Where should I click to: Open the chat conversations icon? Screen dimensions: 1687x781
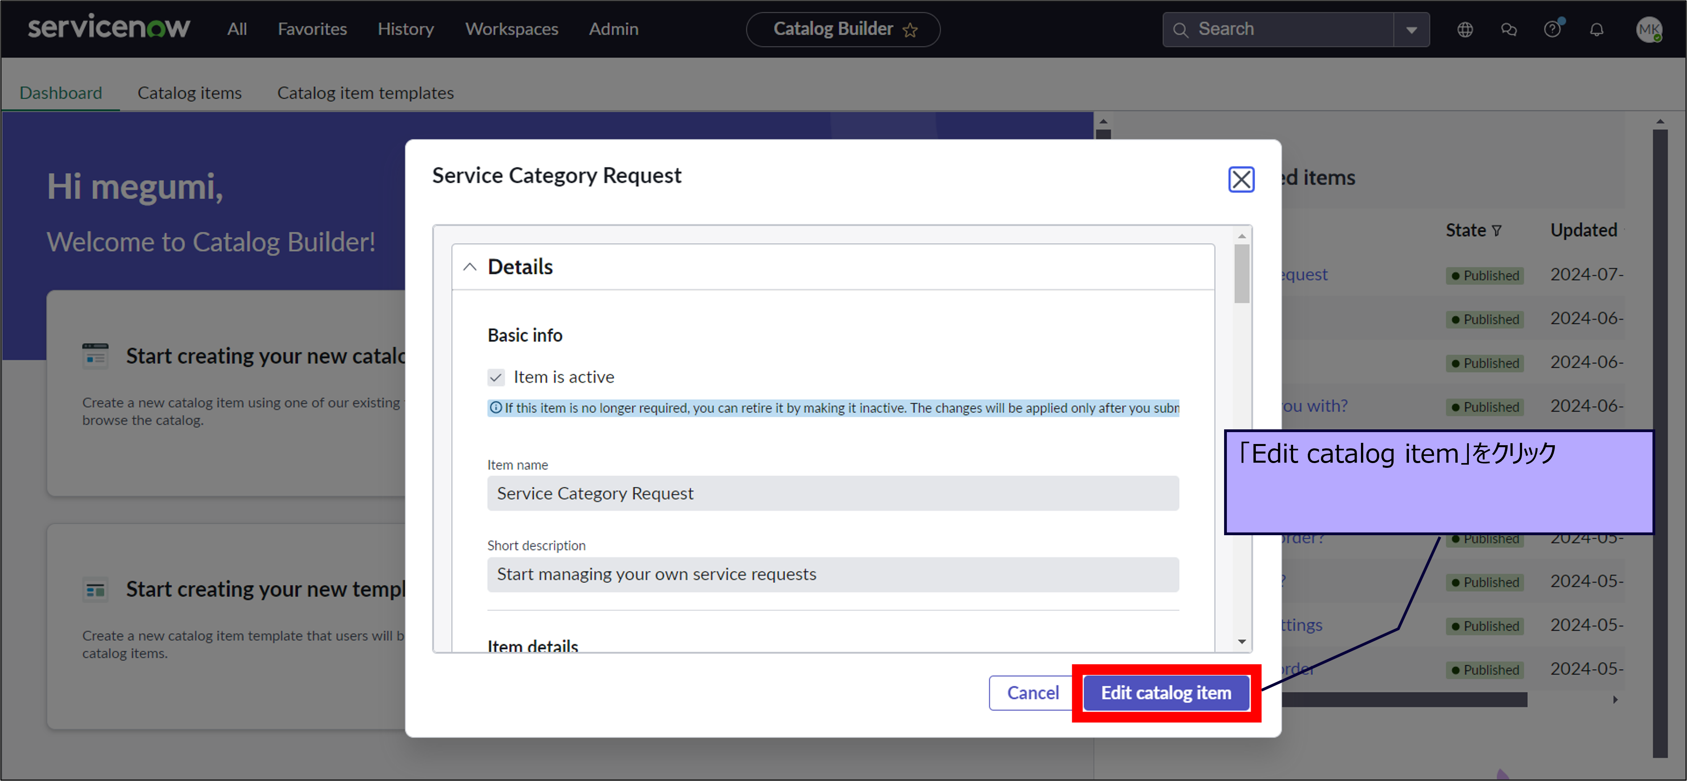(1508, 29)
